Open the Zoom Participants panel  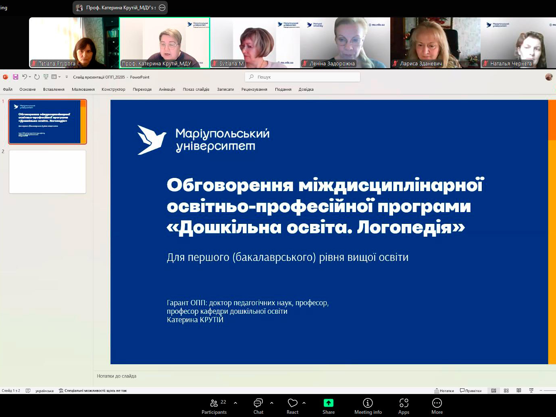214,406
